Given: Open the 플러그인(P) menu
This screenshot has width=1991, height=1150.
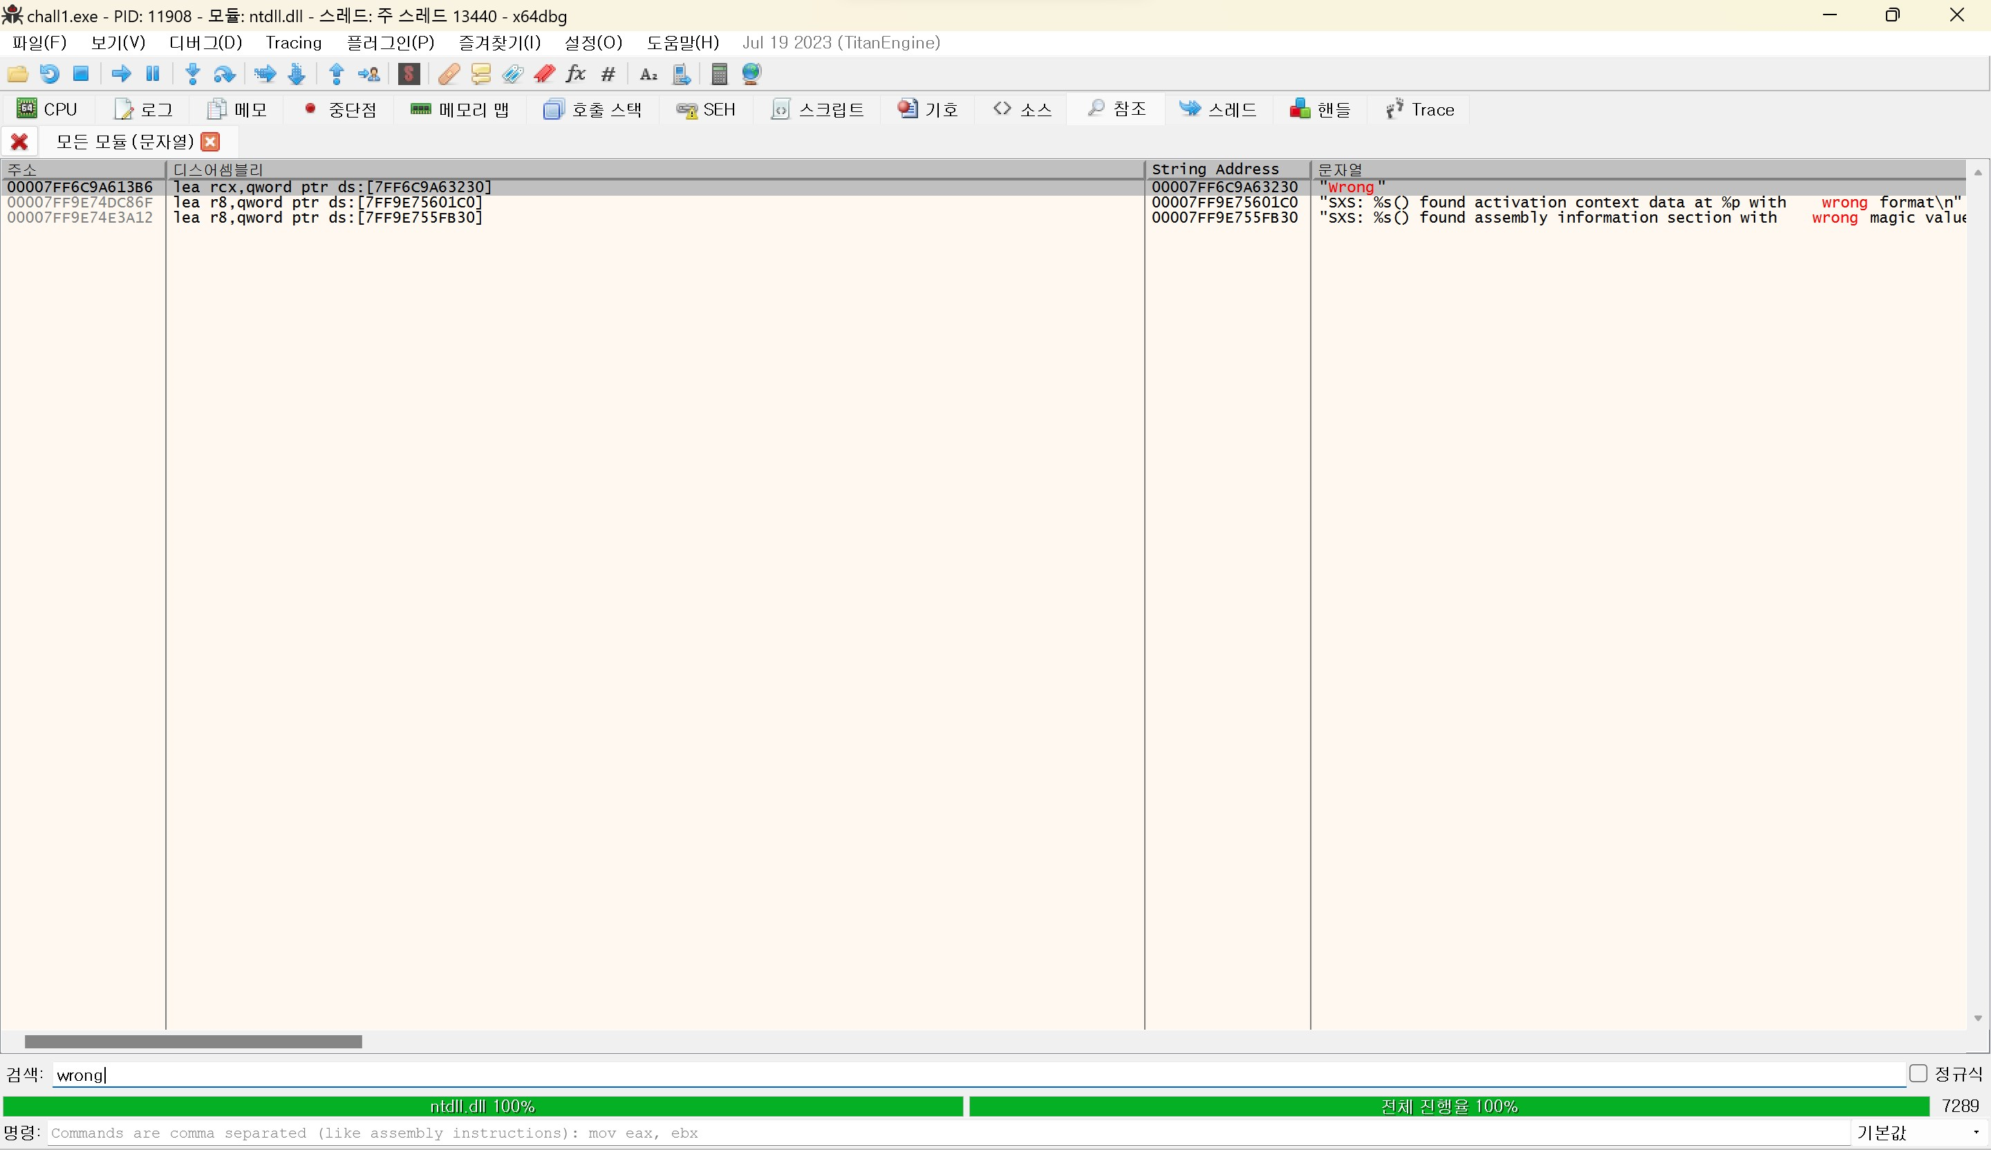Looking at the screenshot, I should point(390,43).
